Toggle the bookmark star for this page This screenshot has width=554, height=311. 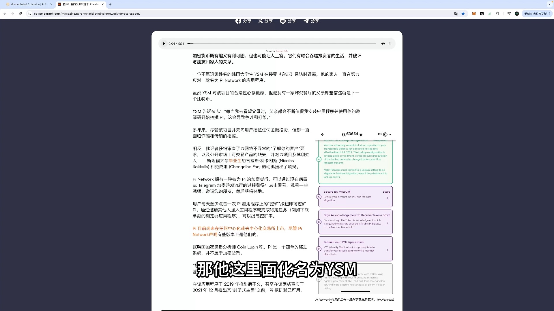[x=463, y=14]
